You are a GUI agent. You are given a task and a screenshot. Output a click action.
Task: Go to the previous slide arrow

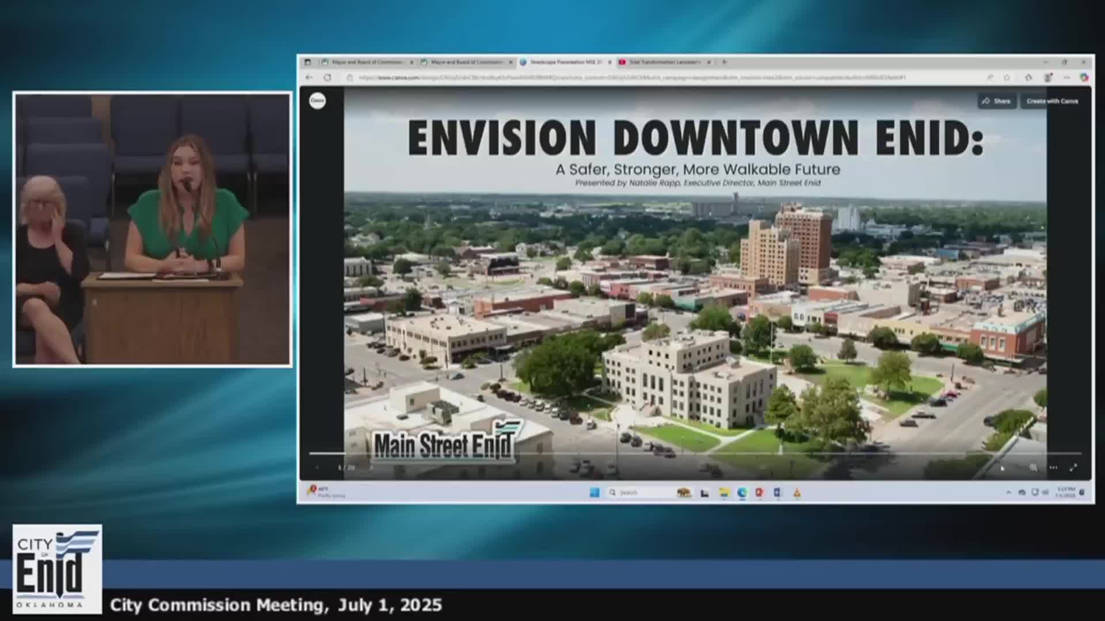tap(317, 467)
